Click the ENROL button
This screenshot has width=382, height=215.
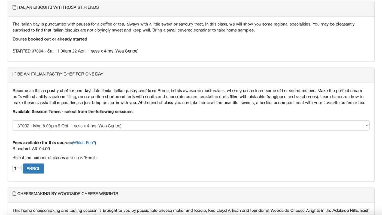pyautogui.click(x=33, y=168)
